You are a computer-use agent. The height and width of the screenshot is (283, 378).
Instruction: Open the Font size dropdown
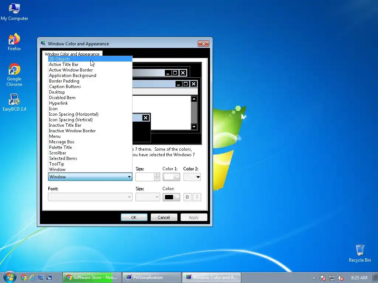point(148,197)
